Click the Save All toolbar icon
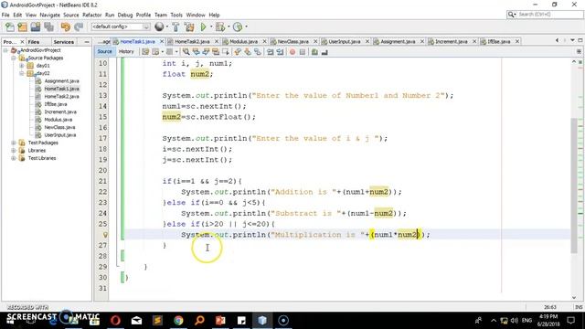Screen dimensions: 585x329 pos(48,27)
